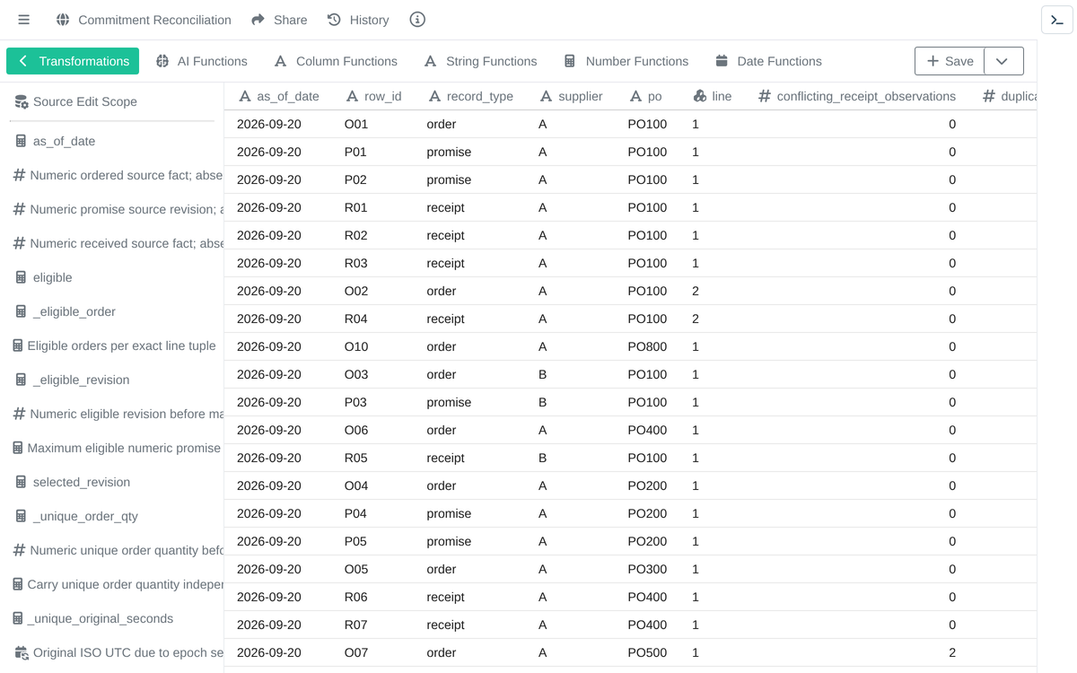Viewport: 1077px width, 673px height.
Task: Click the Number Functions calculator icon
Action: click(570, 61)
